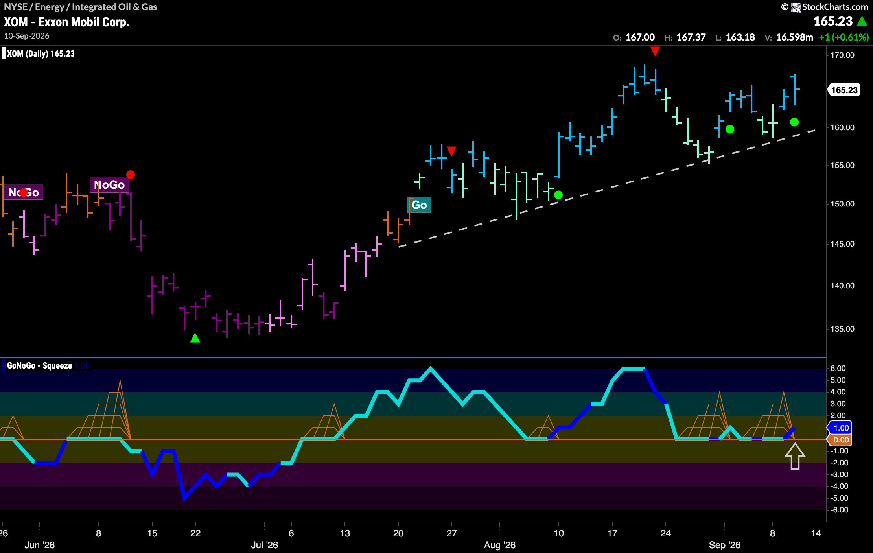Click the high value 167.37
This screenshot has height=553, width=873.
pyautogui.click(x=691, y=37)
